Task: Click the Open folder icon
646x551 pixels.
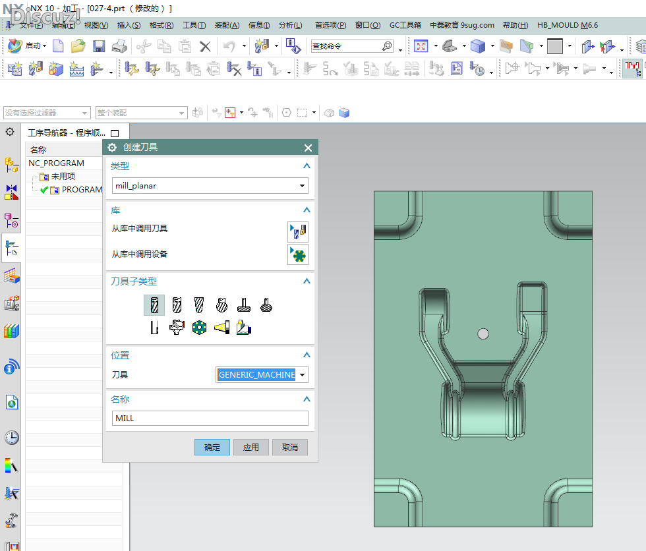Action: tap(78, 46)
